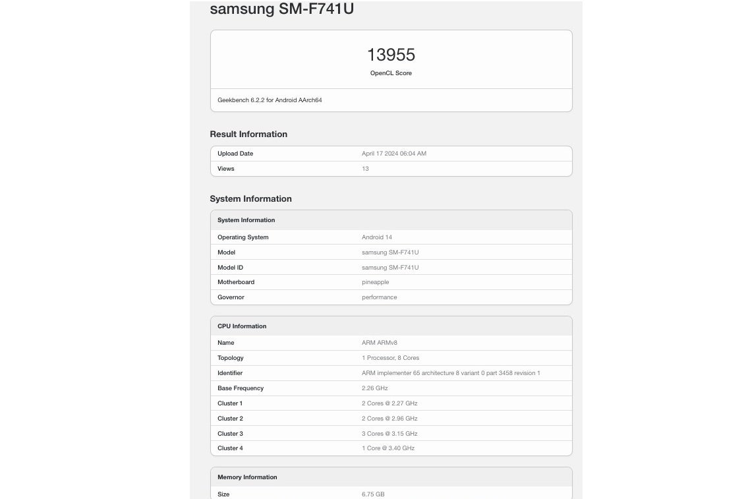The height and width of the screenshot is (499, 748).
Task: Click the Cluster 4 label
Action: click(x=230, y=448)
